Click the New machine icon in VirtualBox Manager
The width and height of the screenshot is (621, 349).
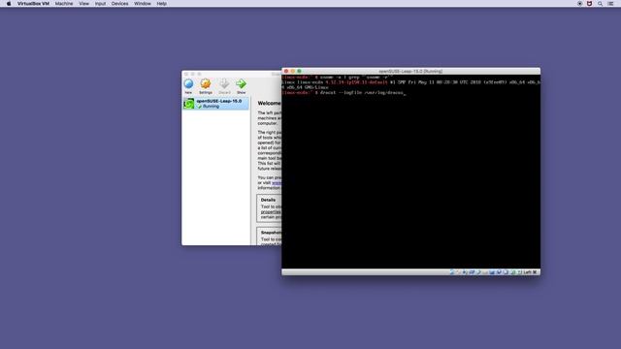coord(188,84)
